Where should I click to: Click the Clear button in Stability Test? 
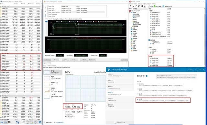[66, 60]
